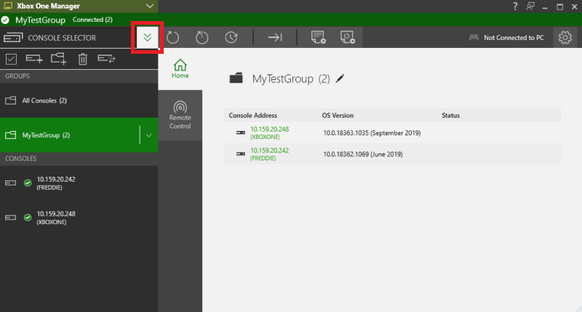The height and width of the screenshot is (312, 582).
Task: Select console 10.159.20.248 (XBOXONE) in sidebar
Action: coord(79,217)
